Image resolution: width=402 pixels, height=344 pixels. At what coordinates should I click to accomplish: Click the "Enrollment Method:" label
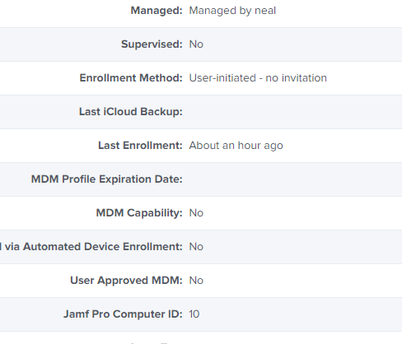tap(131, 78)
